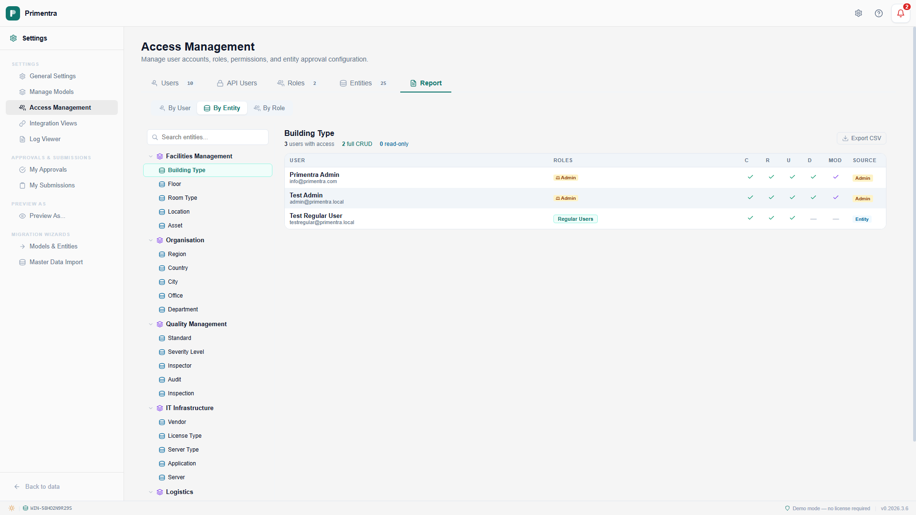Click the help question mark icon
The height and width of the screenshot is (515, 916).
click(879, 13)
